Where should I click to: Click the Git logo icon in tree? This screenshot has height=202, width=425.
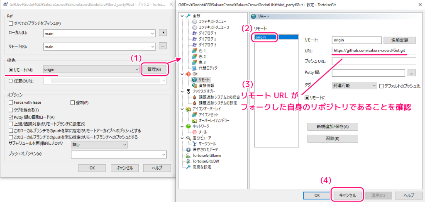189,74
